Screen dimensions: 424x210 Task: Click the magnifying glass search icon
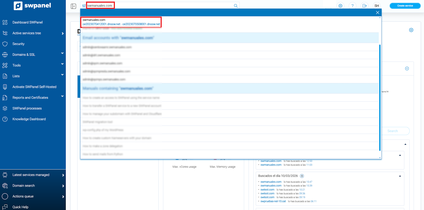tap(236, 6)
